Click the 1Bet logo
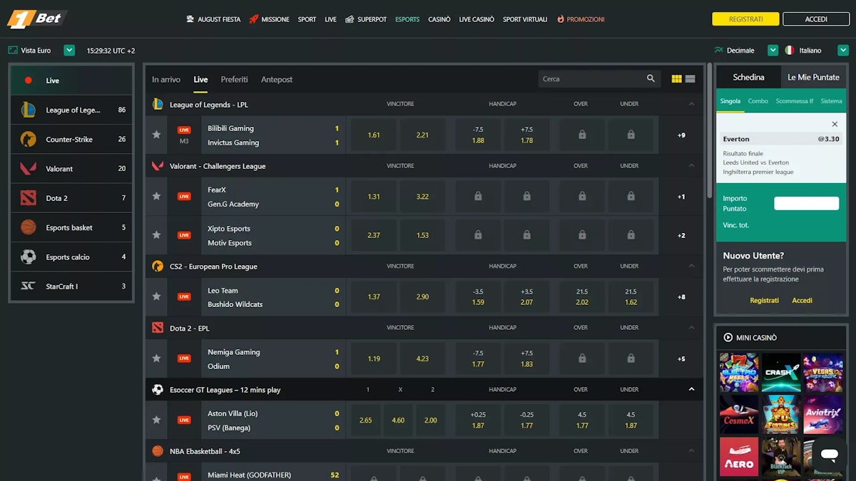This screenshot has height=481, width=856. click(x=36, y=19)
